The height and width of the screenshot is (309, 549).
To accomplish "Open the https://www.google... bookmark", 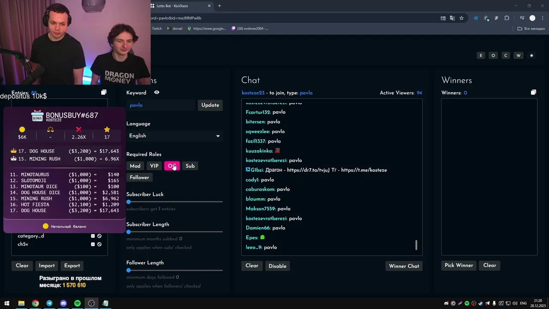I will [x=206, y=29].
